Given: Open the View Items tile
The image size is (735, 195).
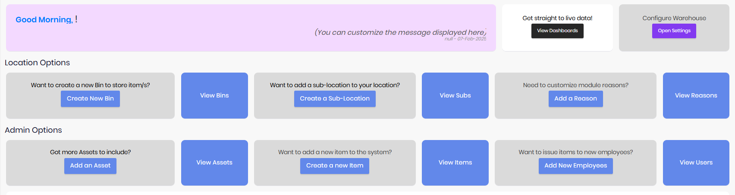Looking at the screenshot, I should (455, 162).
